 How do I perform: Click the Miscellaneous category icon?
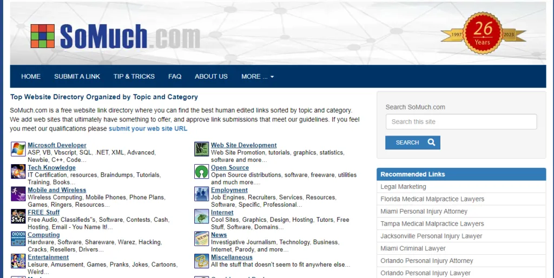201,261
